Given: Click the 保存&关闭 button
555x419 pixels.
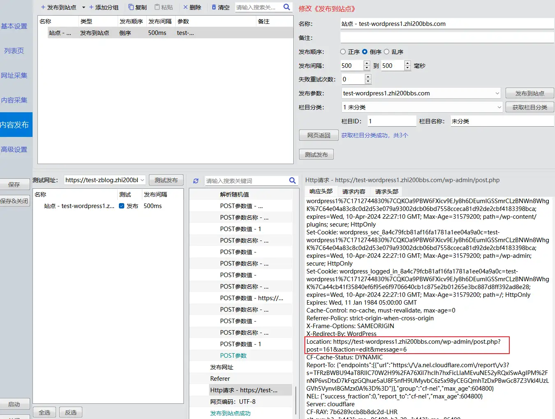Looking at the screenshot, I should pyautogui.click(x=14, y=201).
